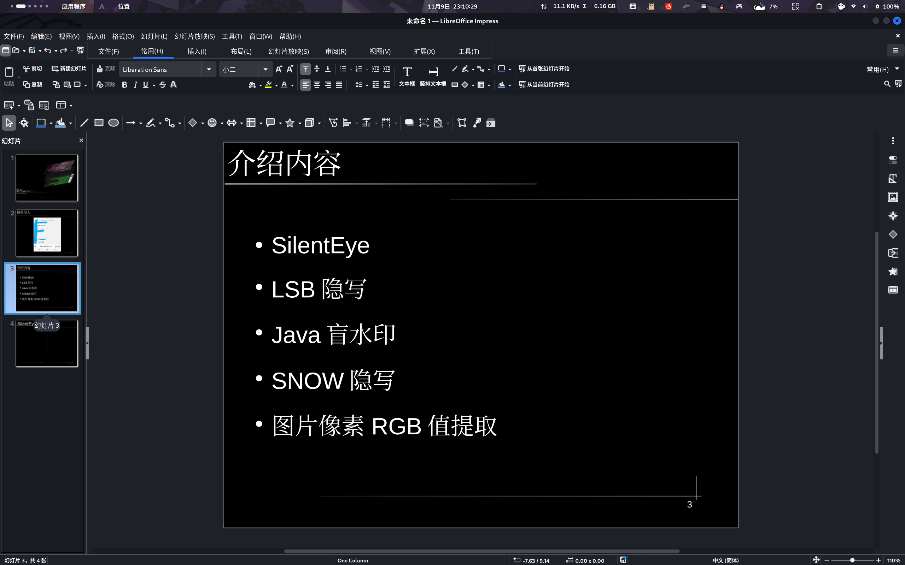Set paragraph alignment to Right
905x565 pixels.
[328, 85]
